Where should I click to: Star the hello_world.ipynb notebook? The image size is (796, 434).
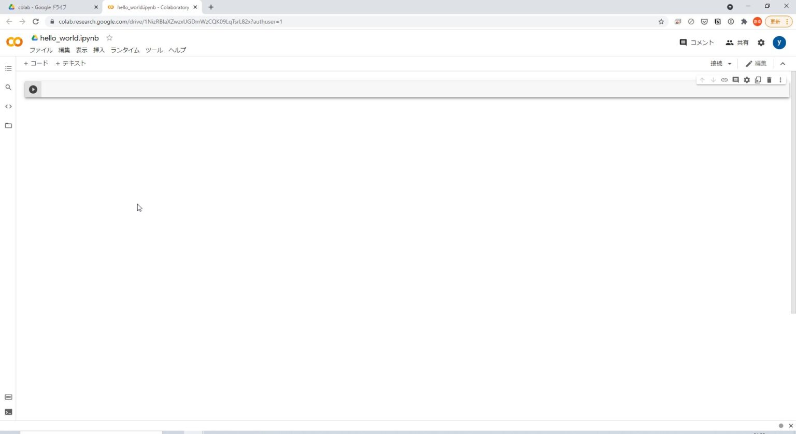(109, 38)
